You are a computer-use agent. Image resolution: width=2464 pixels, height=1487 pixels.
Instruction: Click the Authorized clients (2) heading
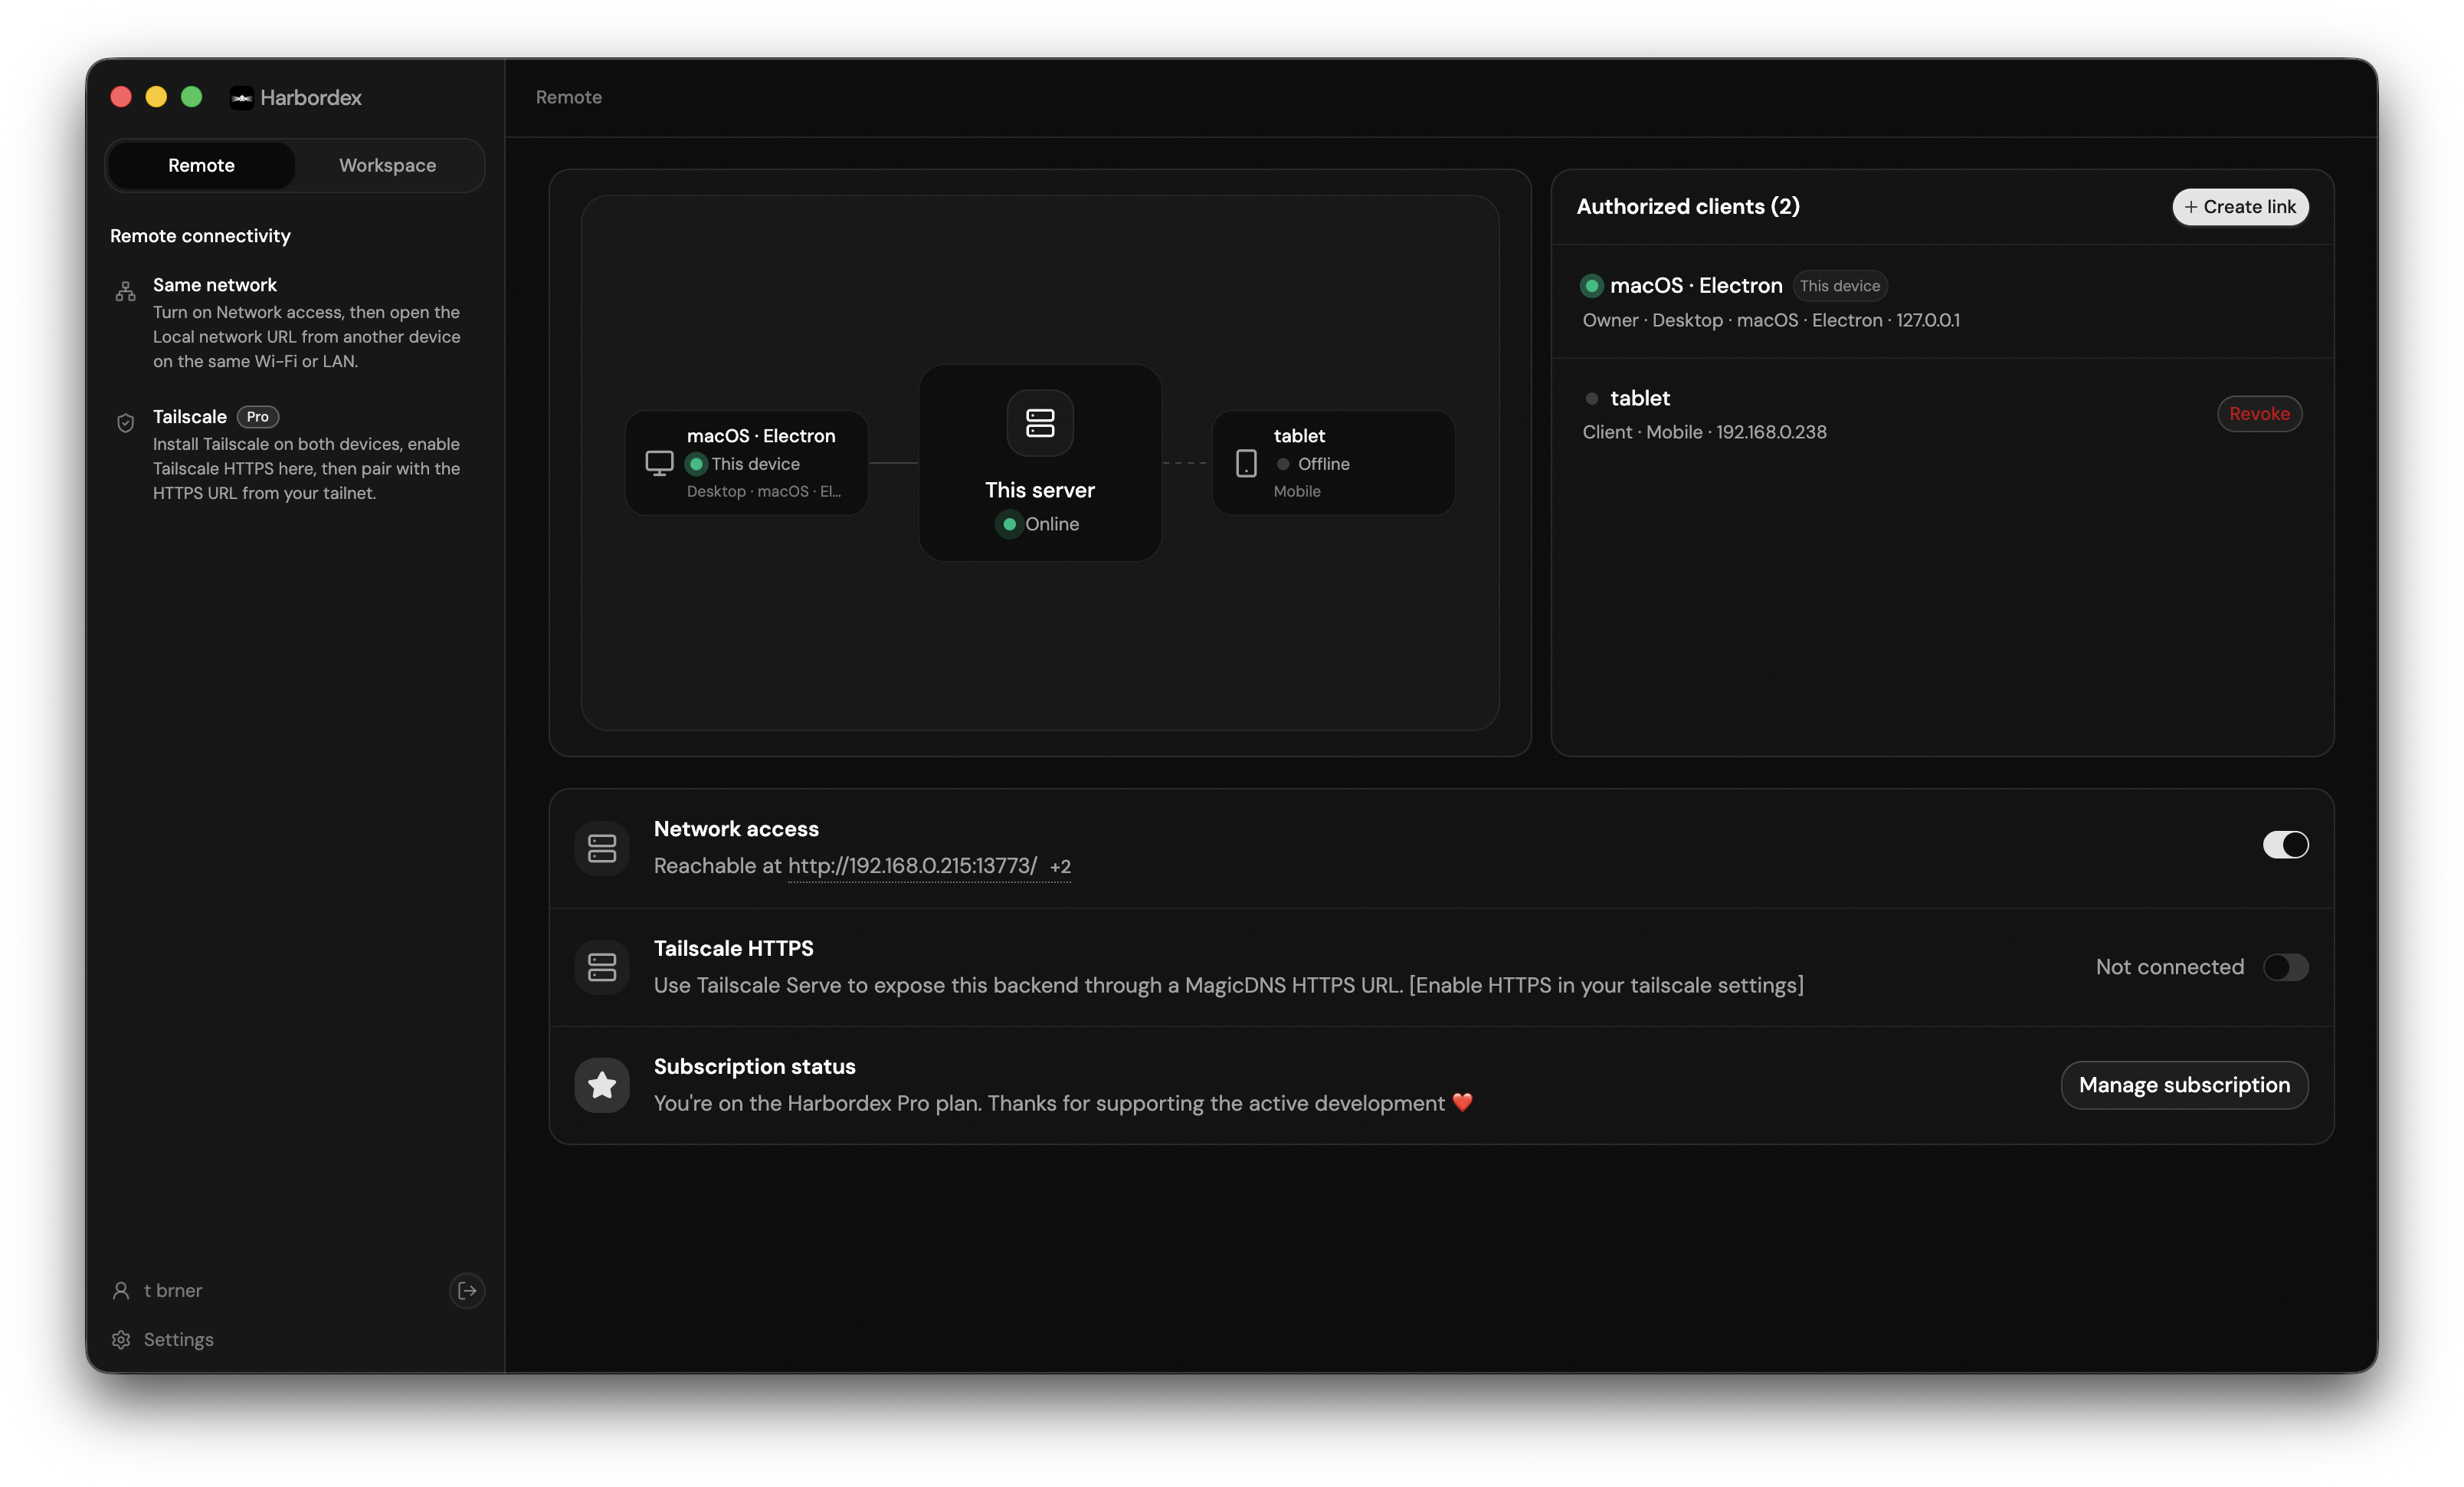[1688, 206]
